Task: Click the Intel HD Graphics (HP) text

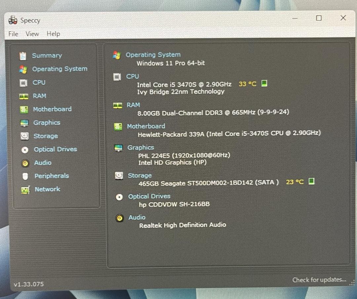Action: (172, 162)
